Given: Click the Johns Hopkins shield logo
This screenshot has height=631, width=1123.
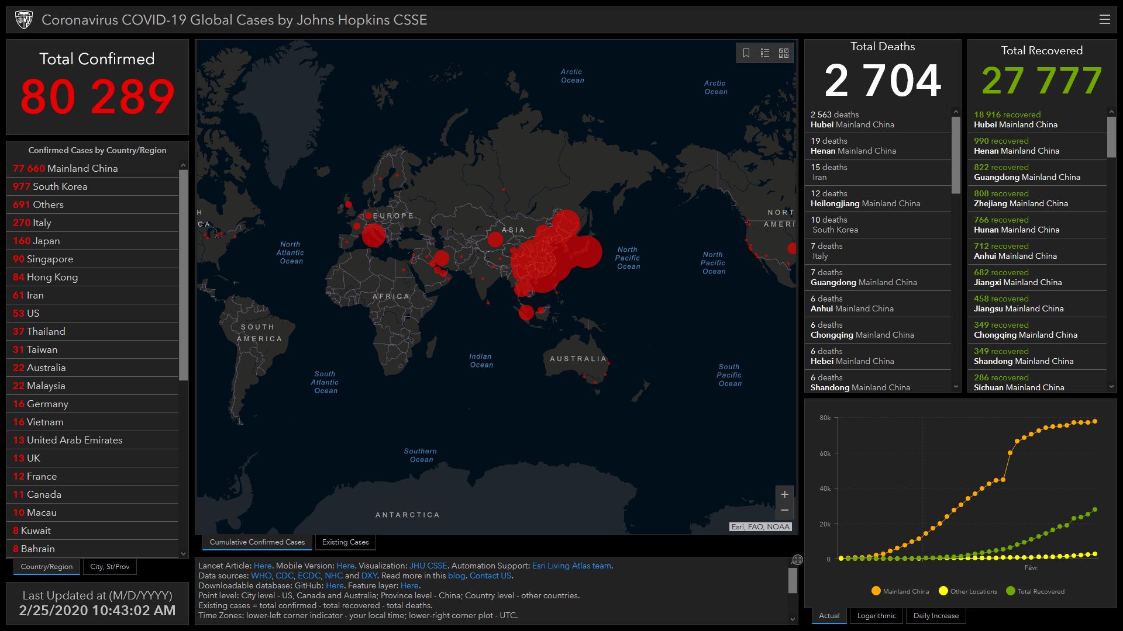Looking at the screenshot, I should [x=24, y=20].
